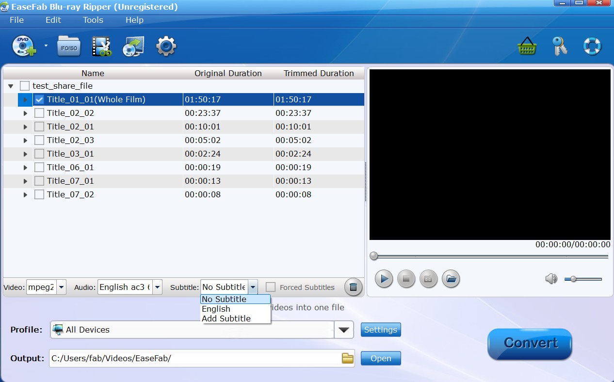Open the help lifebuoy icon
Image resolution: width=614 pixels, height=382 pixels.
(x=592, y=45)
